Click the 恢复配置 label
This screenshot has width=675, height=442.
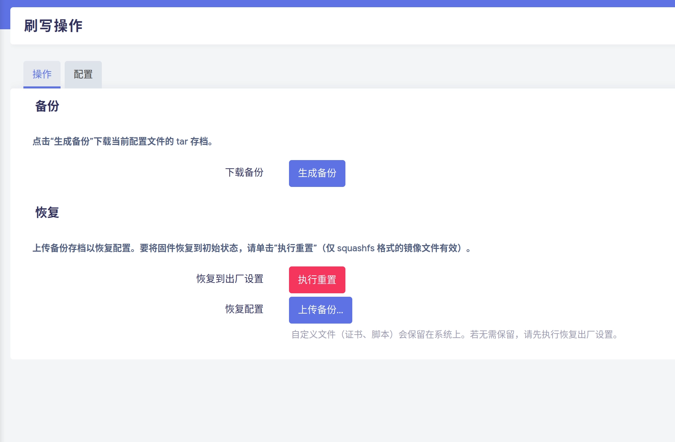[x=244, y=309]
